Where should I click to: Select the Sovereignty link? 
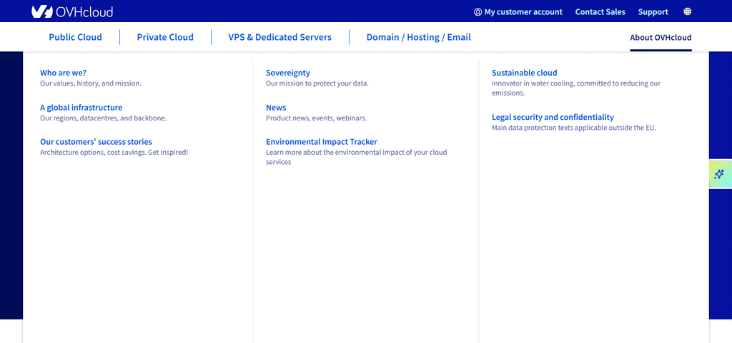tap(288, 73)
